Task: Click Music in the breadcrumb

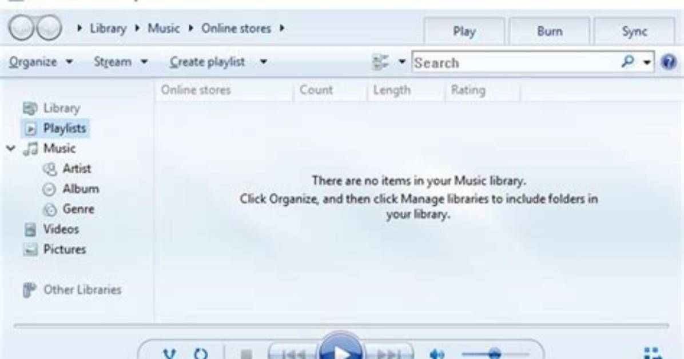Action: [x=164, y=29]
